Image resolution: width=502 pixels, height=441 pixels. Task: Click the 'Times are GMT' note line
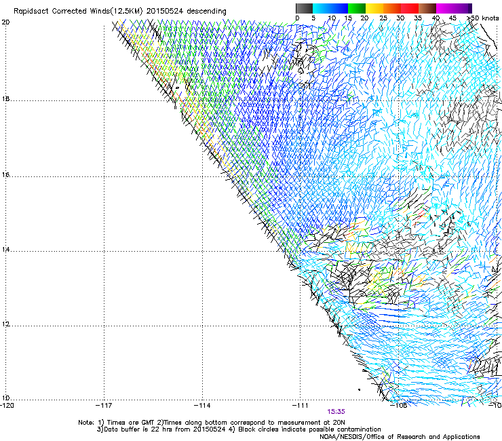click(x=212, y=423)
